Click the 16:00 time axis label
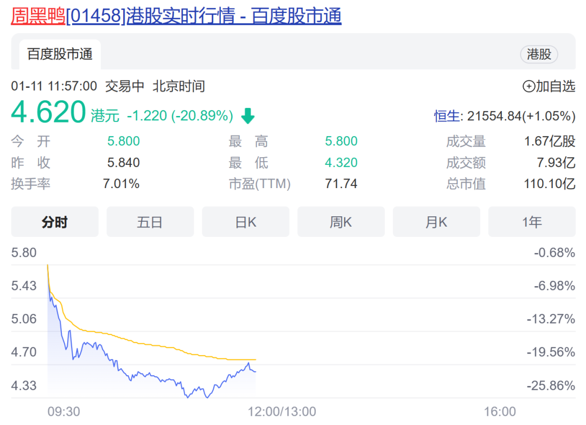 point(500,411)
